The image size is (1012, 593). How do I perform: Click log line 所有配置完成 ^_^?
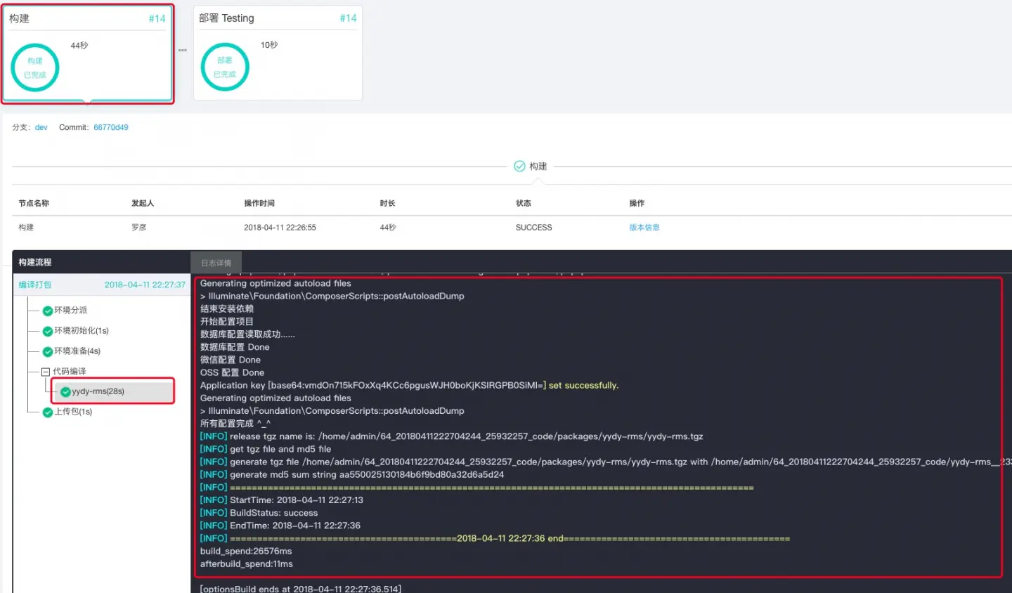[235, 424]
